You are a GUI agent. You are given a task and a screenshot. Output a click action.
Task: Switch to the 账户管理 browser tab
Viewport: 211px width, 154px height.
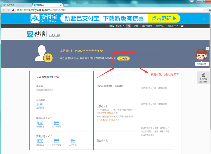(x=17, y=5)
